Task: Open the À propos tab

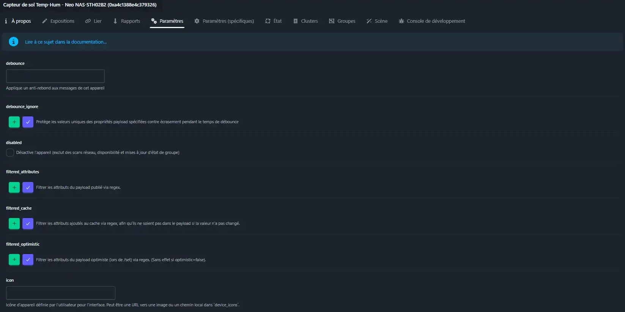Action: (x=18, y=21)
